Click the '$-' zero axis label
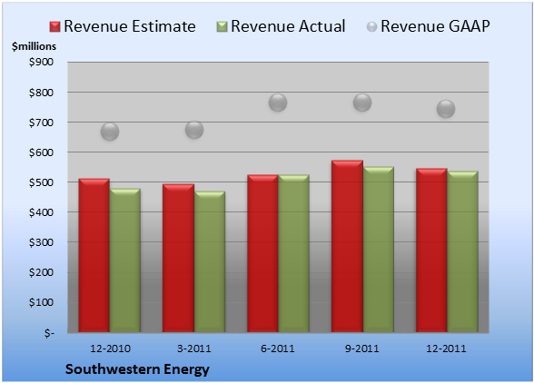This screenshot has height=383, width=534. pyautogui.click(x=49, y=332)
